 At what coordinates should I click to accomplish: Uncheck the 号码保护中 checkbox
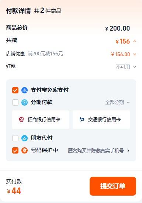(x=15, y=151)
